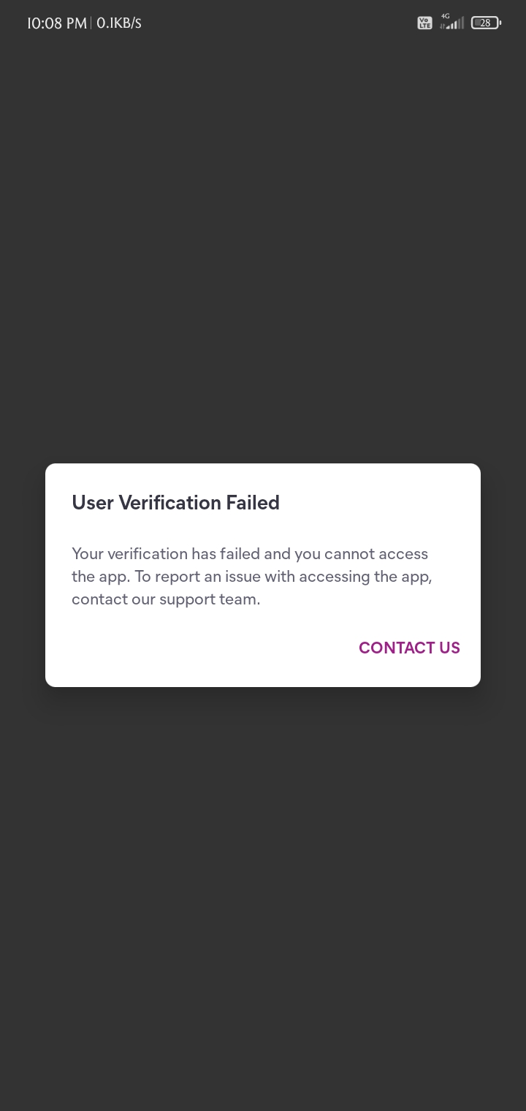The image size is (526, 1111).
Task: Tap the 10:08 PM clock
Action: pos(56,23)
